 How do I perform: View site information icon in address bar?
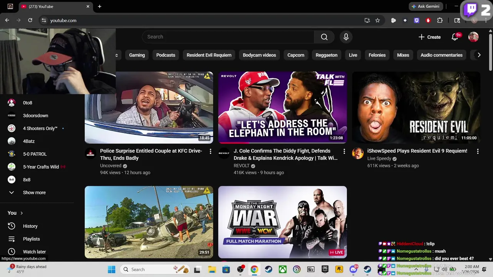(x=44, y=20)
